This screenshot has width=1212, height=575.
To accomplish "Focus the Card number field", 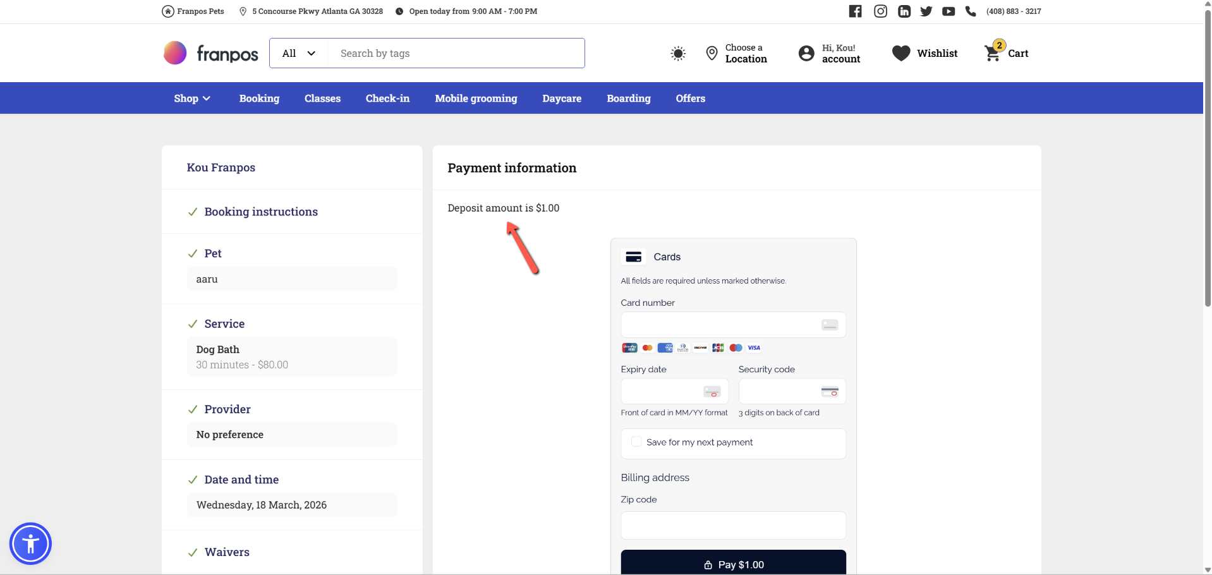I will pos(720,325).
